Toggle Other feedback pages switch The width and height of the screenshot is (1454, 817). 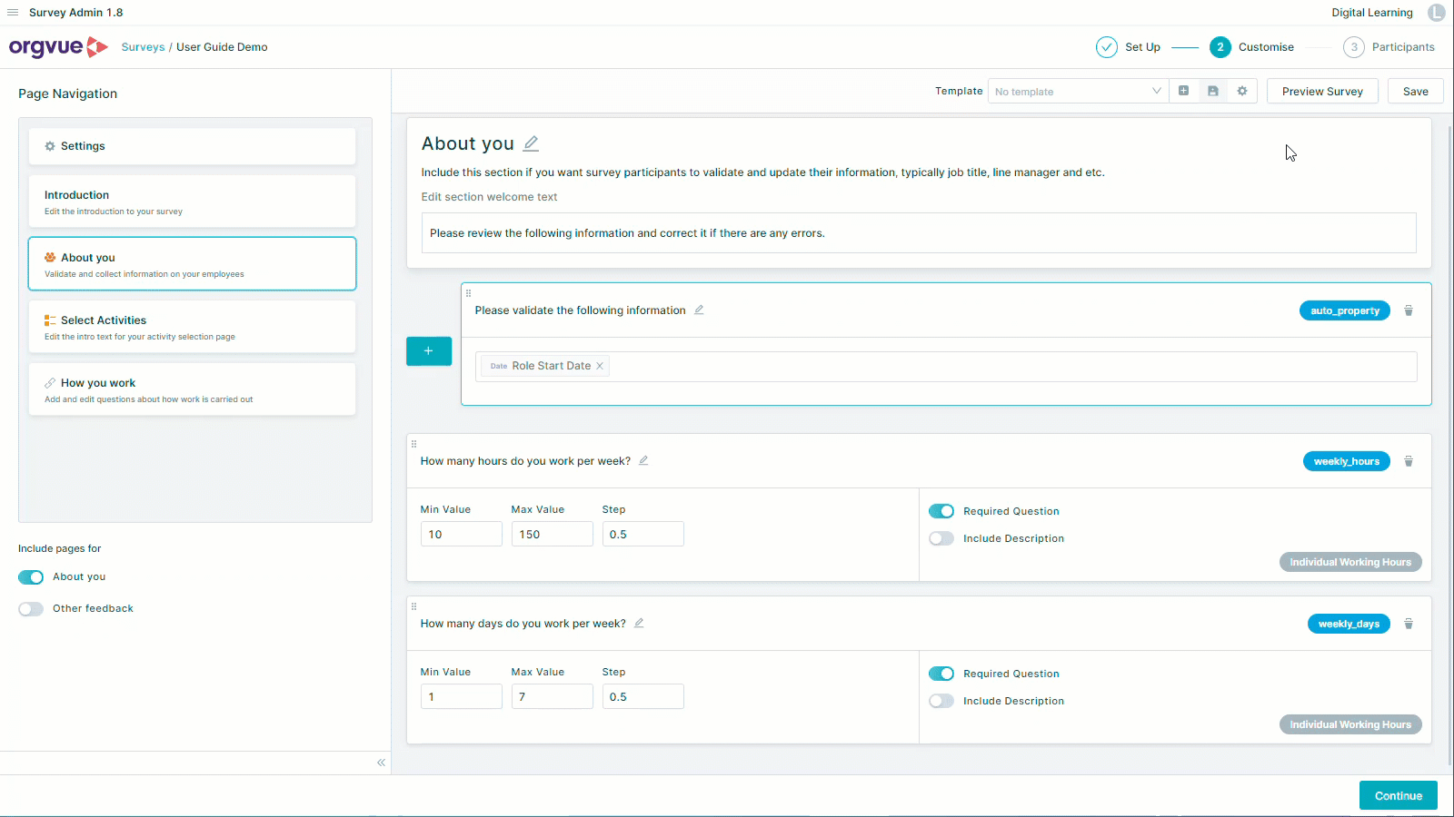tap(31, 609)
